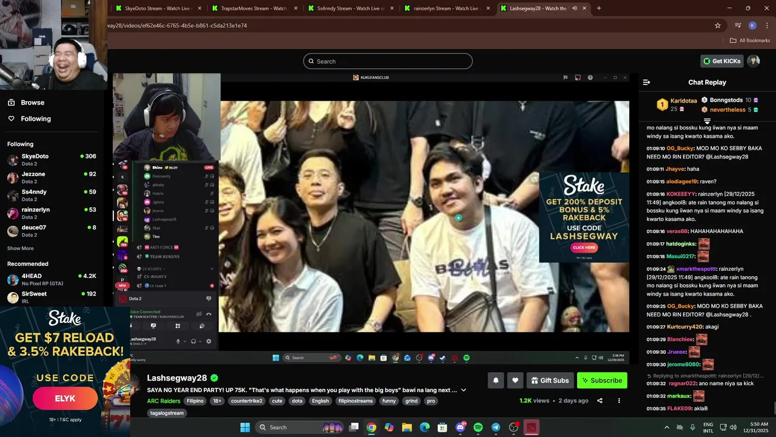Open the user avatar menu beside Get KICKs
The height and width of the screenshot is (437, 776).
754,61
